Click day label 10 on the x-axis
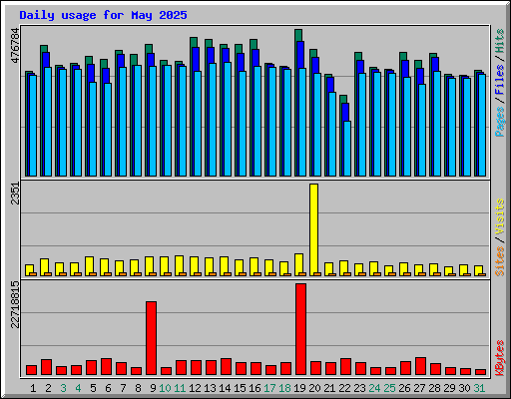Image resolution: width=511 pixels, height=399 pixels. [165, 388]
